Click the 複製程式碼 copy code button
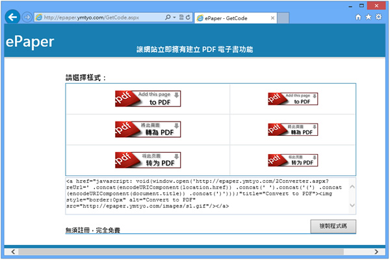Viewport: 390px width, 260px height. pyautogui.click(x=333, y=226)
